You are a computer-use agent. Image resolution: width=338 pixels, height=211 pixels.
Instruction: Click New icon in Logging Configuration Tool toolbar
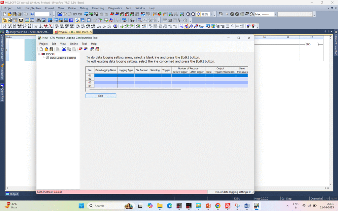41,49
